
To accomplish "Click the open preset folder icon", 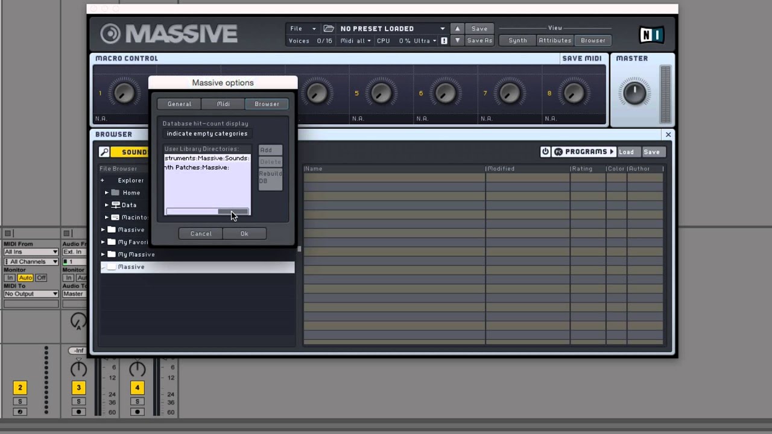I will [329, 28].
